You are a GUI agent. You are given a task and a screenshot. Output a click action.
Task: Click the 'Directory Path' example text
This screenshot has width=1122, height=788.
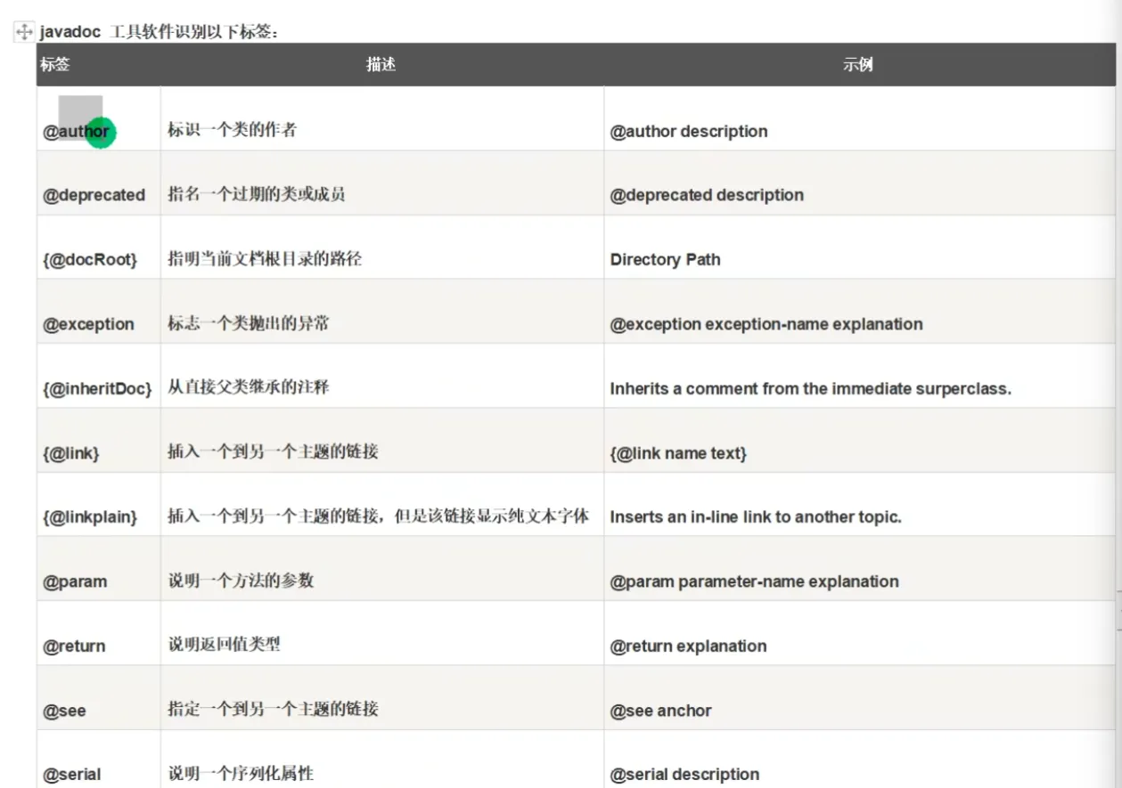[x=665, y=260]
